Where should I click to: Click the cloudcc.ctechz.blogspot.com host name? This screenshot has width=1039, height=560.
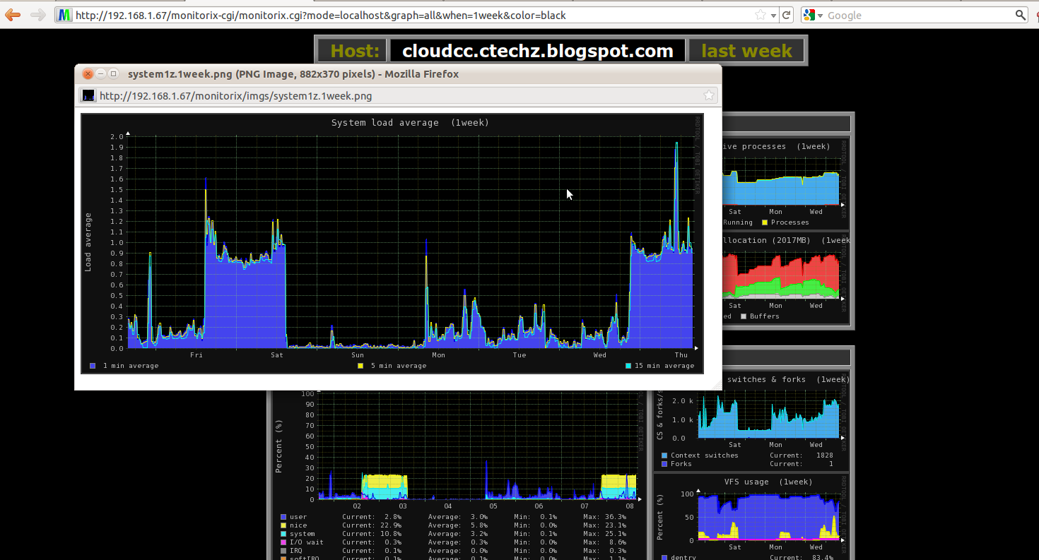[x=538, y=51]
